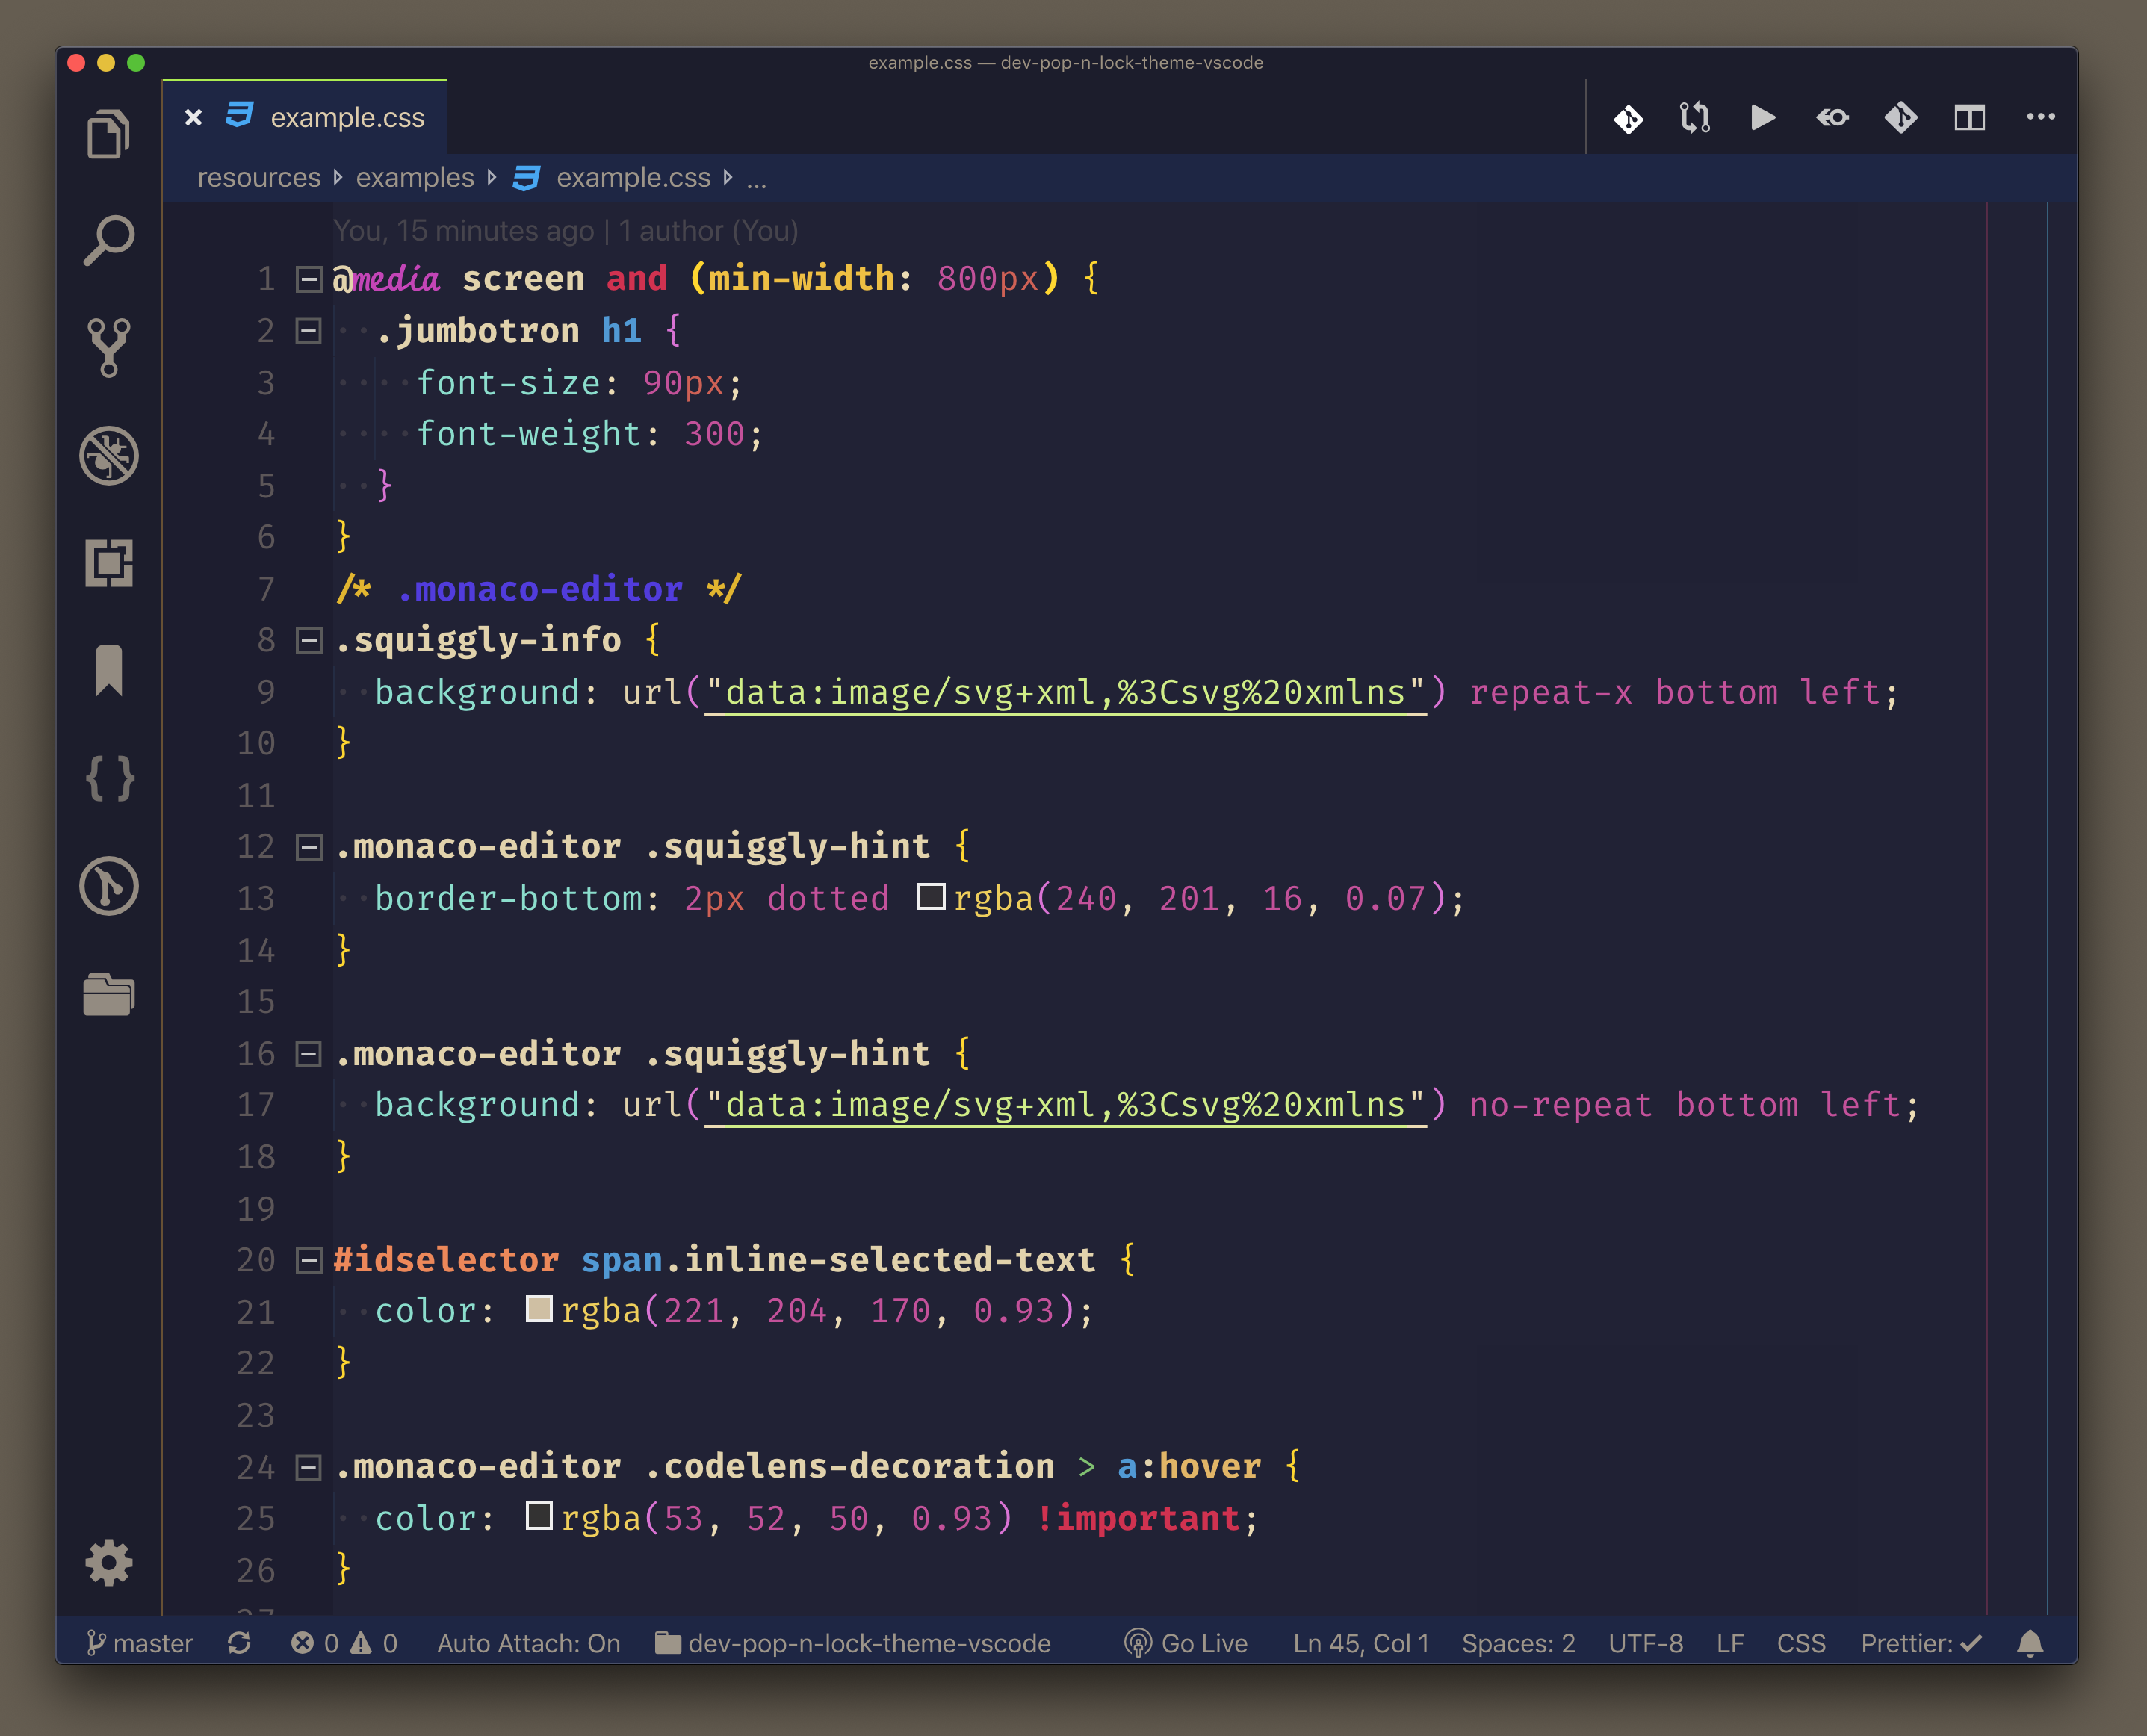This screenshot has height=1736, width=2147.
Task: Click the color swatch on line 21
Action: 539,1310
